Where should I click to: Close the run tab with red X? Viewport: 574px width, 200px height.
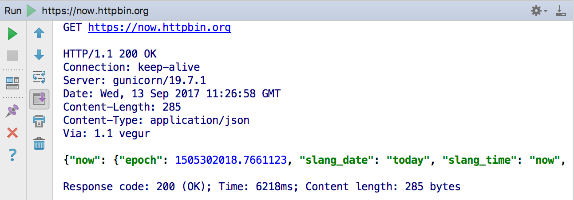[12, 132]
